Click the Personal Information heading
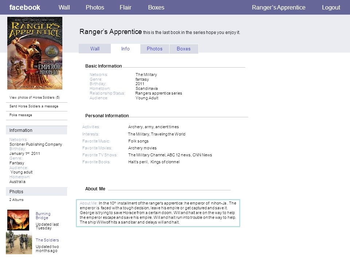This screenshot has width=350, height=263. click(x=107, y=116)
